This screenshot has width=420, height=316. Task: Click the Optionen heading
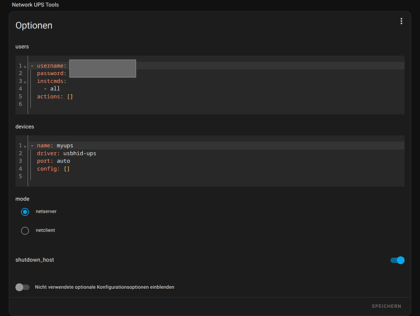coord(34,25)
